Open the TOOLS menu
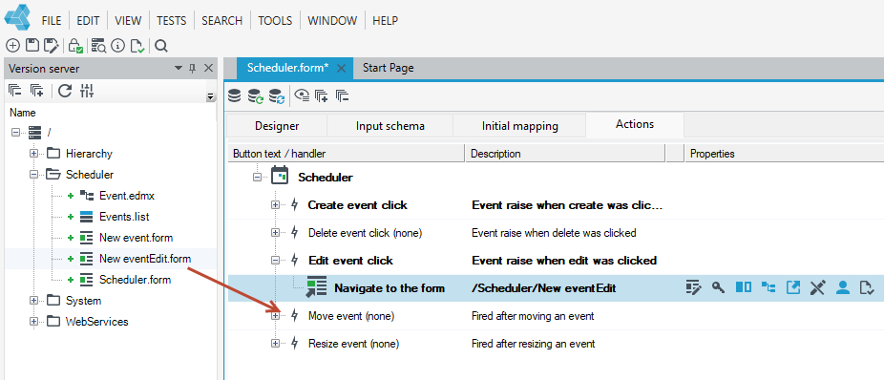 coord(275,21)
